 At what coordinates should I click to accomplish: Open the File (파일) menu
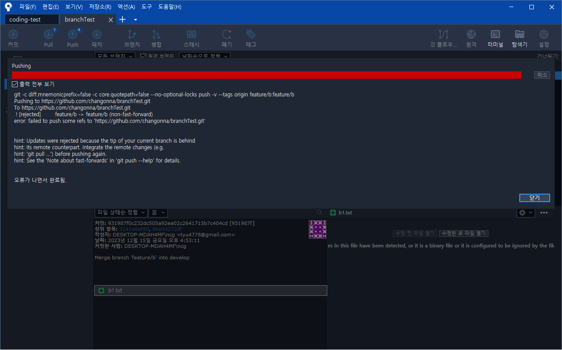pos(28,7)
